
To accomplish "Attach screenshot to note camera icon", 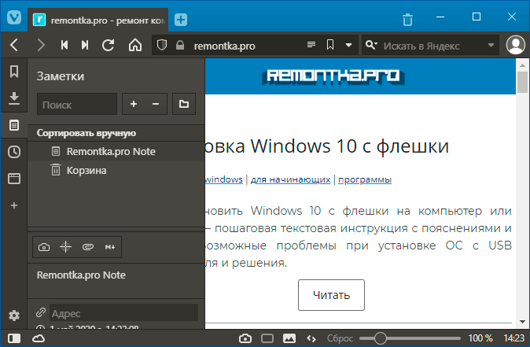I will pyautogui.click(x=44, y=247).
